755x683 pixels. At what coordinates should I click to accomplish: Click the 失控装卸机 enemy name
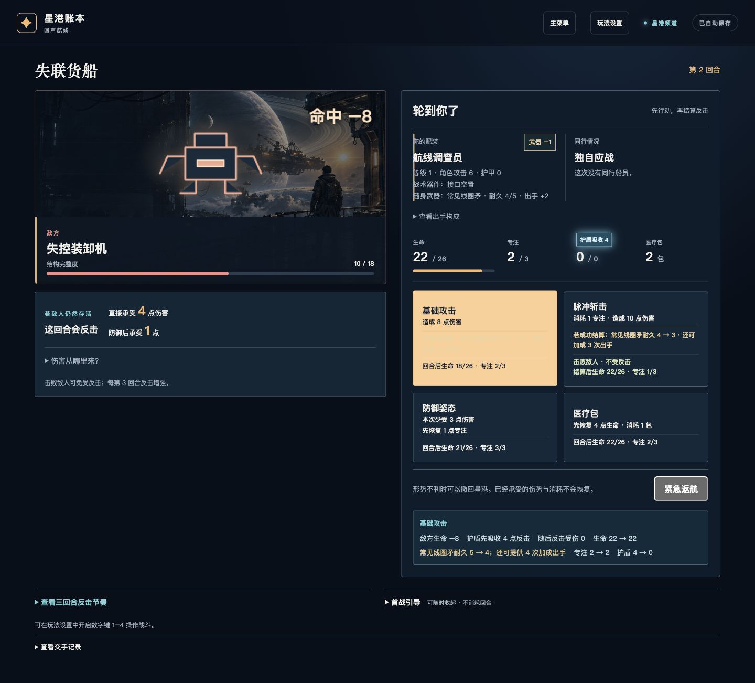[77, 249]
